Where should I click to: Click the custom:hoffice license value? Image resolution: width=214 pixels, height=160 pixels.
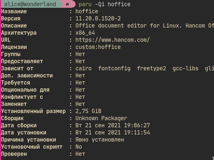click(98, 47)
